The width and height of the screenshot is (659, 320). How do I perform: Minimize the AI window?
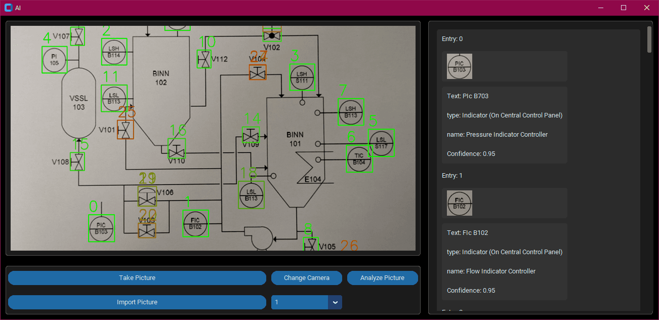pyautogui.click(x=601, y=8)
